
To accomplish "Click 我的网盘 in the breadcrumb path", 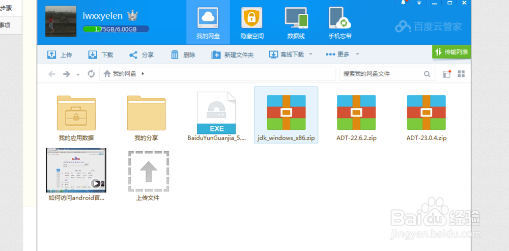I will tap(125, 74).
